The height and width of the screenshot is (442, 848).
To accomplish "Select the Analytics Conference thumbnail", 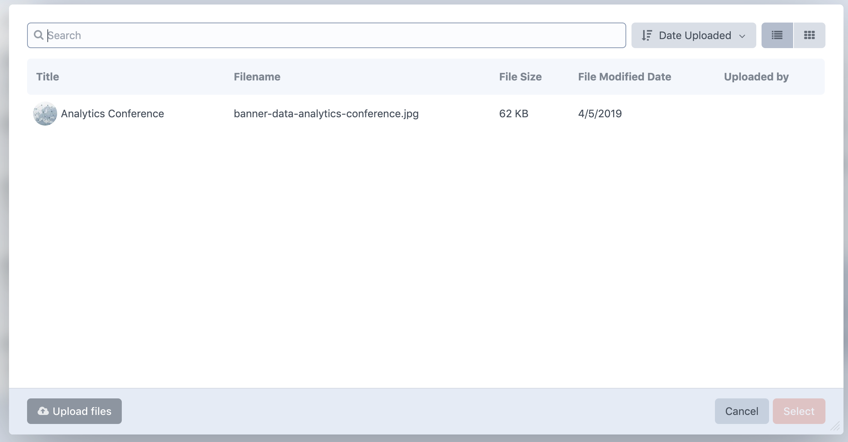I will tap(45, 114).
